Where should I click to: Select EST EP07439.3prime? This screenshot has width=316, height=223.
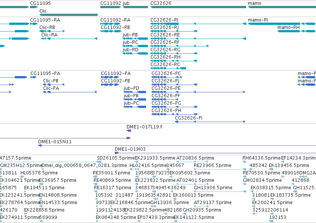pyautogui.click(x=139, y=221)
